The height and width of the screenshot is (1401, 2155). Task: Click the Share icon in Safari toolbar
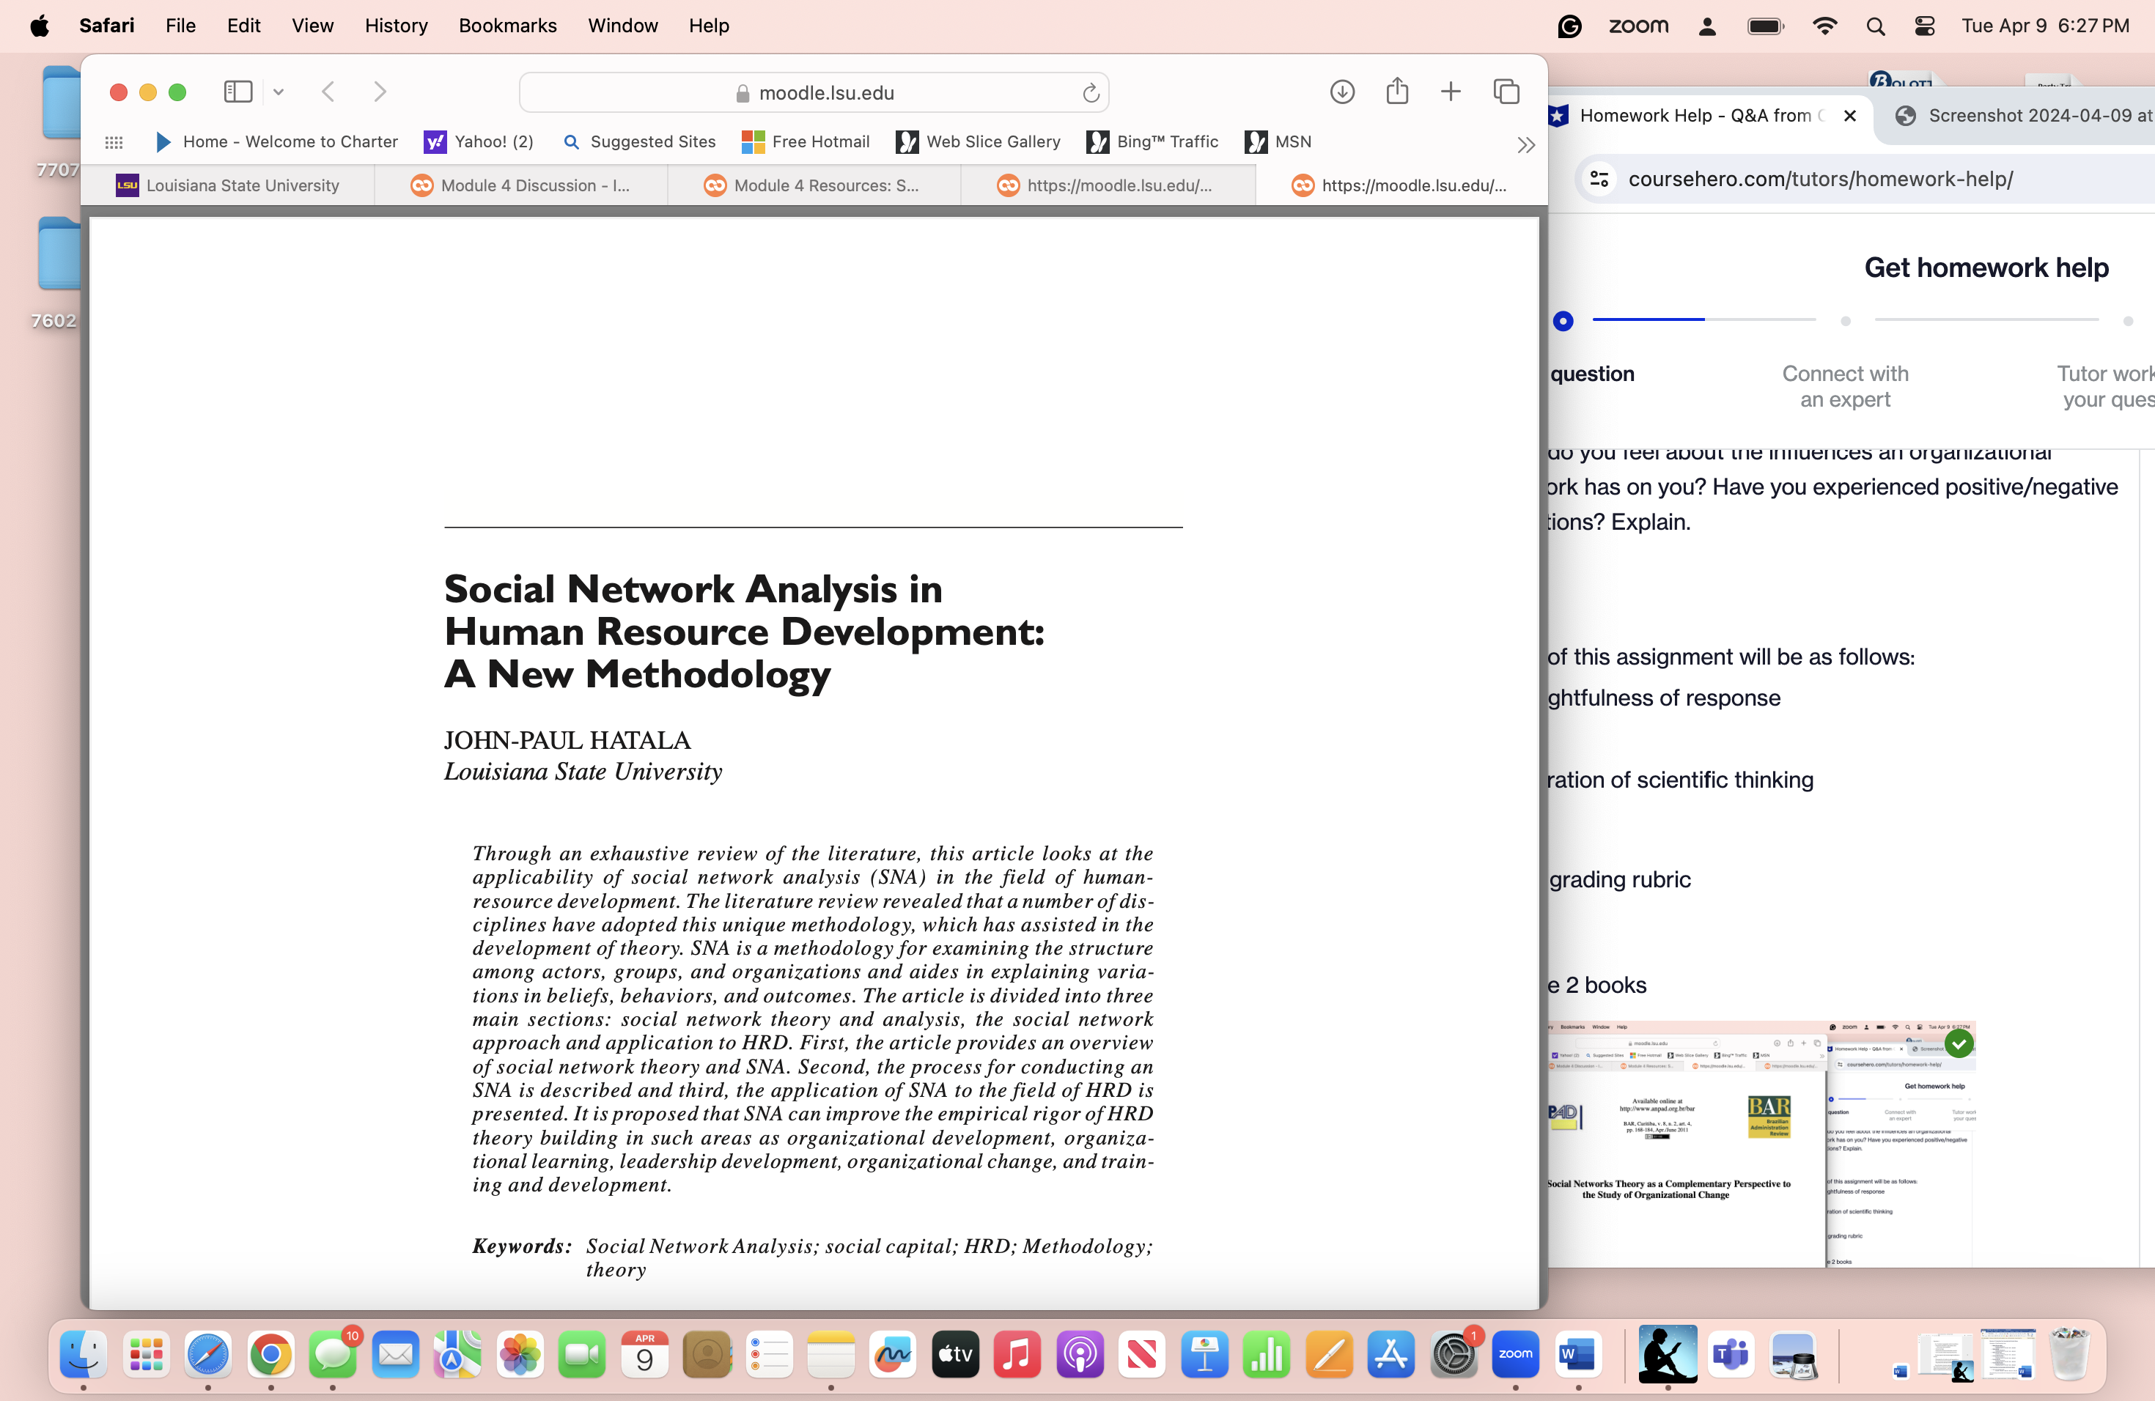pyautogui.click(x=1397, y=92)
